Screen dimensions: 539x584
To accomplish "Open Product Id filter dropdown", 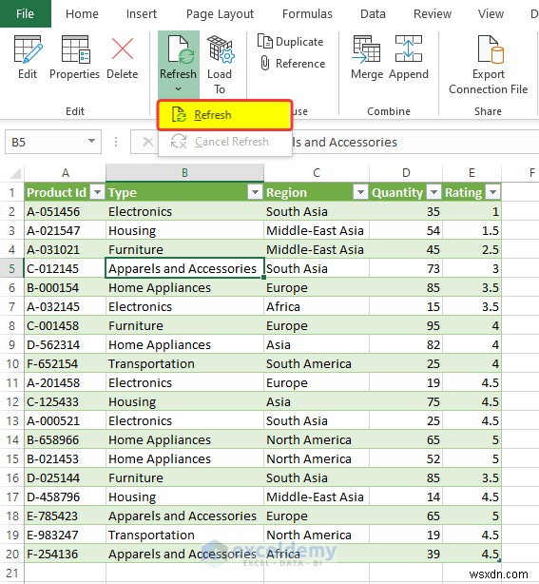I will point(98,192).
